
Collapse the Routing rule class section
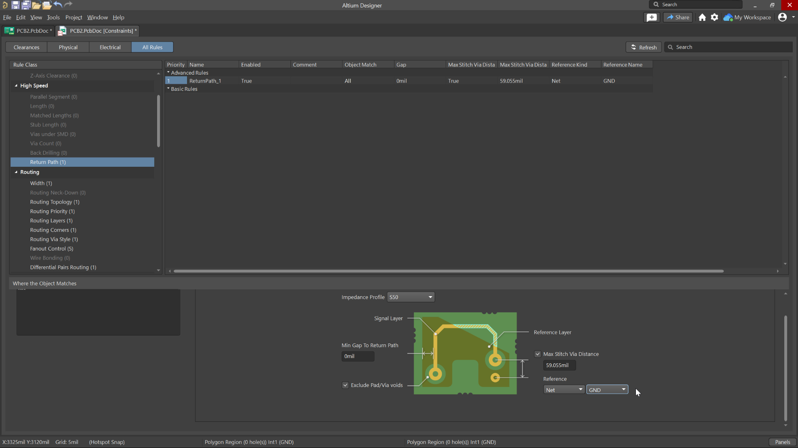coord(16,172)
